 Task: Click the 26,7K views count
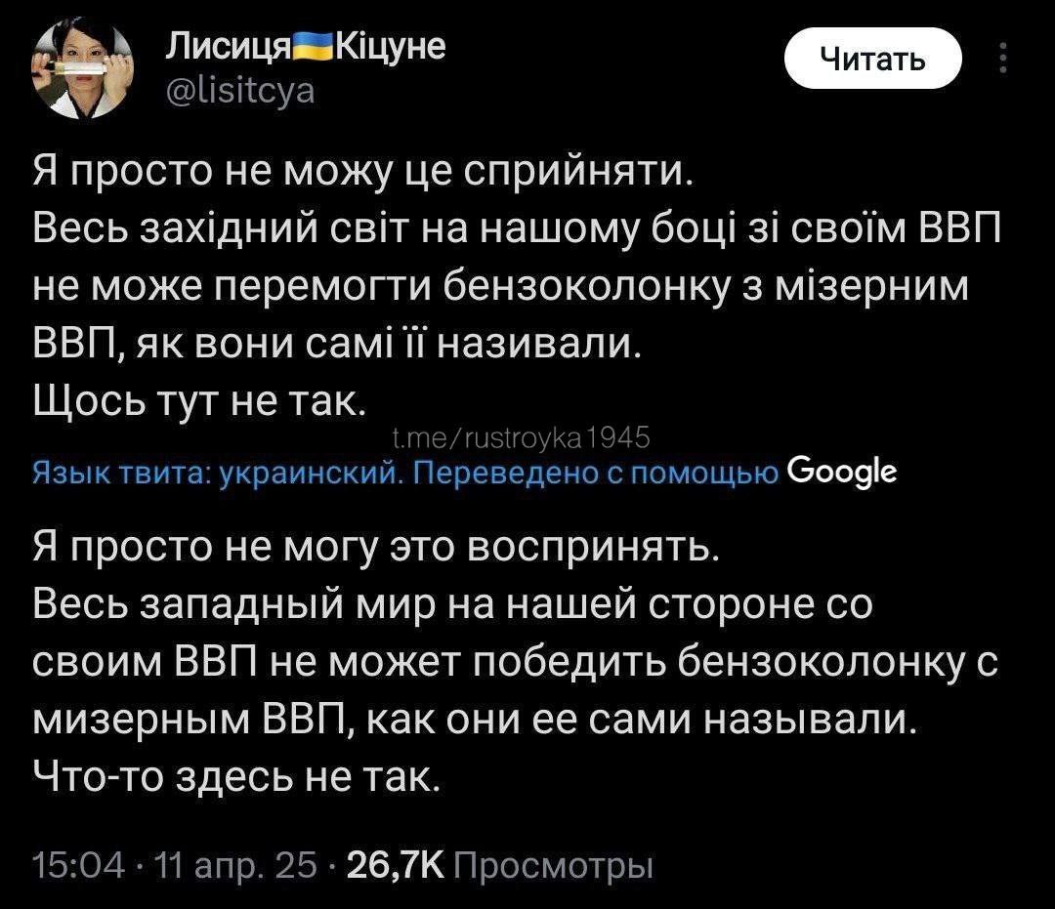[x=388, y=863]
